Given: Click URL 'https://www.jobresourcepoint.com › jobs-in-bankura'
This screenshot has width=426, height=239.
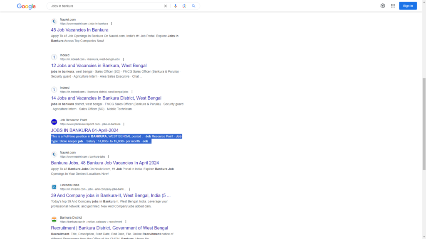Looking at the screenshot, I should (x=90, y=124).
